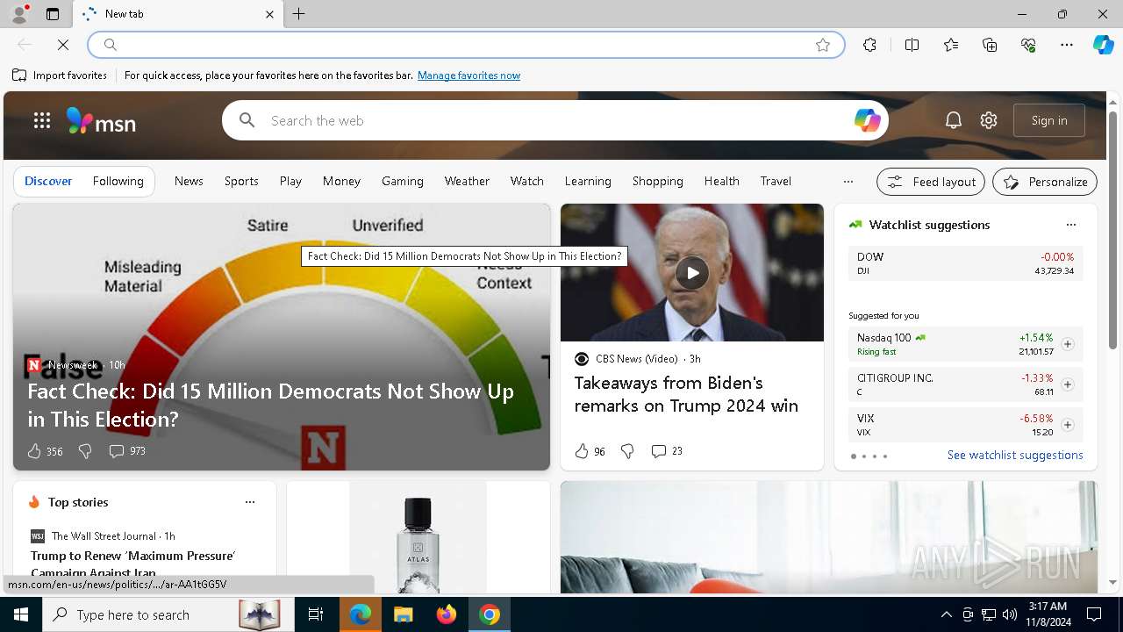This screenshot has height=632, width=1123.
Task: Open MSN settings gear
Action: click(989, 120)
